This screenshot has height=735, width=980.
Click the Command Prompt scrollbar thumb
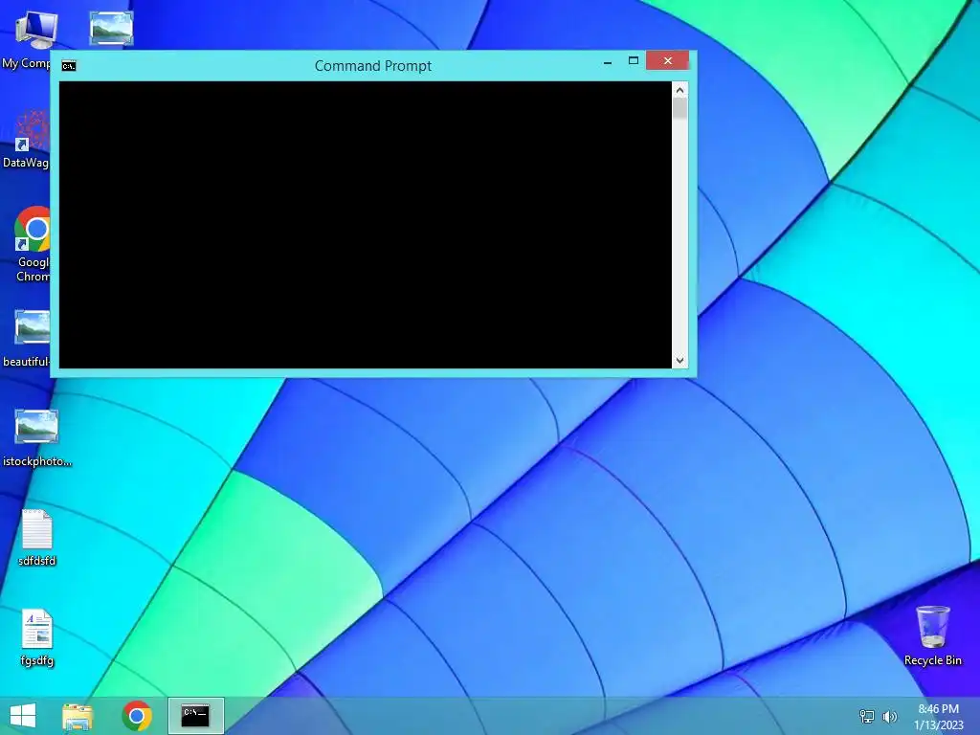pos(680,109)
